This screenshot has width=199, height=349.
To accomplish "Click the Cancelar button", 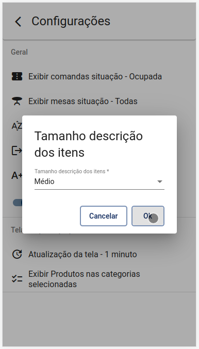I will [104, 216].
